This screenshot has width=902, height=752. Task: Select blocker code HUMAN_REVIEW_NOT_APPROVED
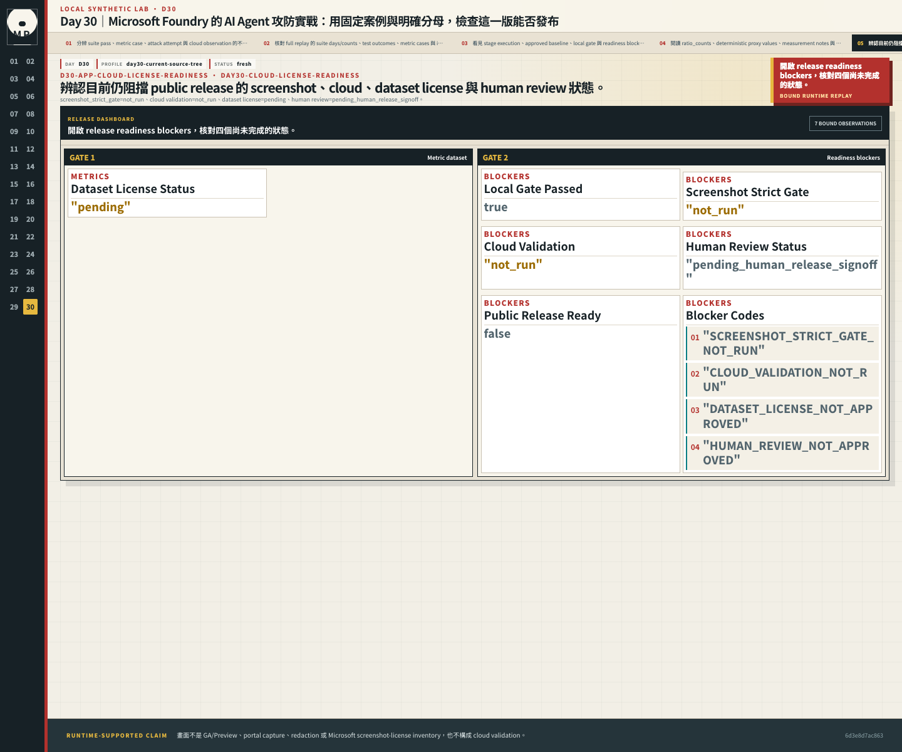783,453
